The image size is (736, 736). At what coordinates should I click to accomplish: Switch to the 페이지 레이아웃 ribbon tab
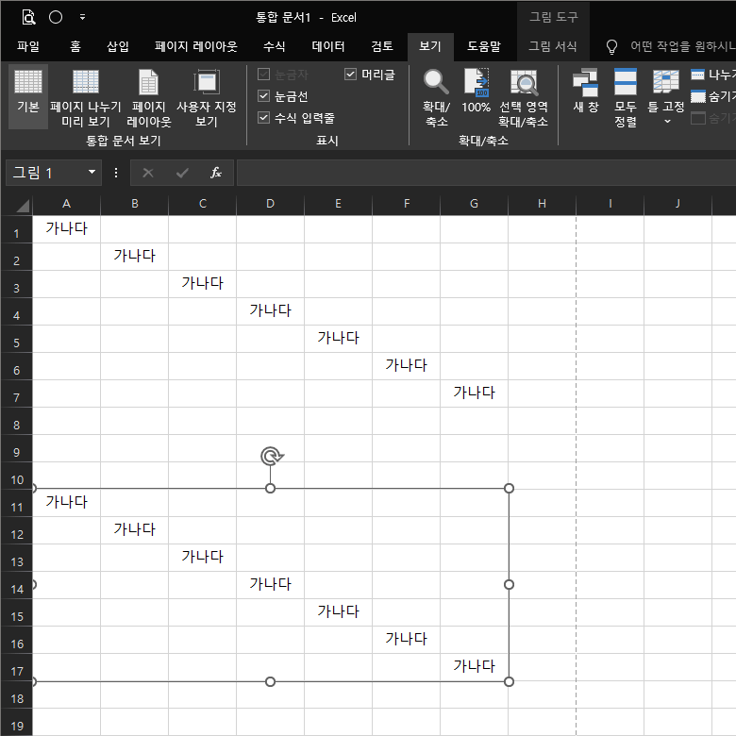[195, 46]
